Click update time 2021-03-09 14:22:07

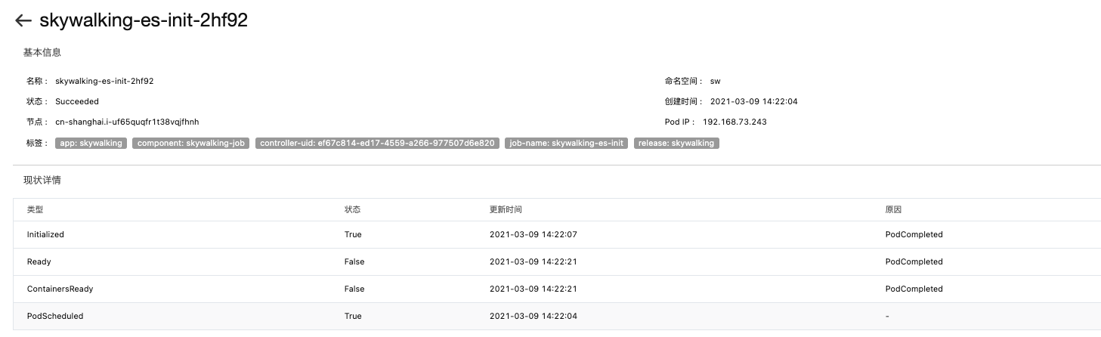533,234
